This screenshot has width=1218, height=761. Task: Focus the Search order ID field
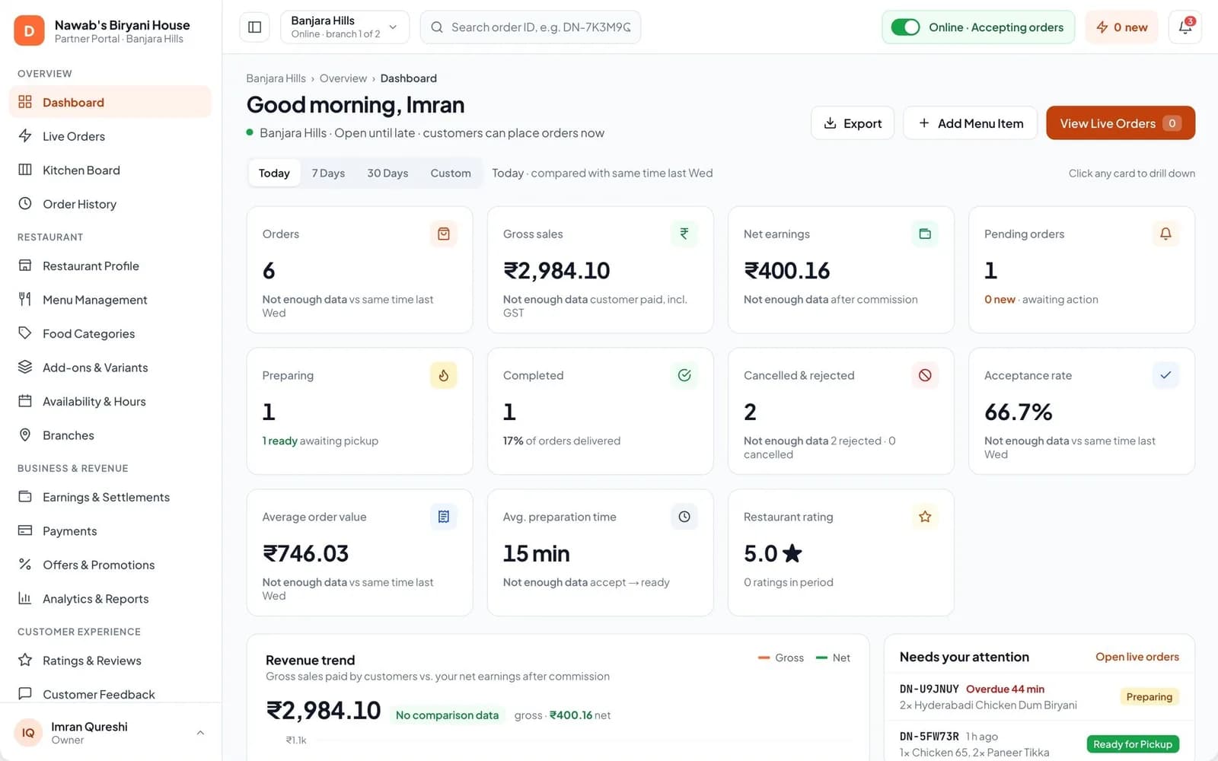point(531,27)
